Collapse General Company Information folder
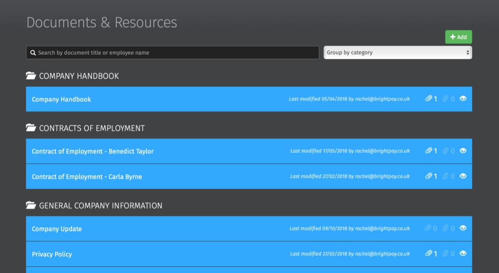Image resolution: width=499 pixels, height=273 pixels. 31,205
